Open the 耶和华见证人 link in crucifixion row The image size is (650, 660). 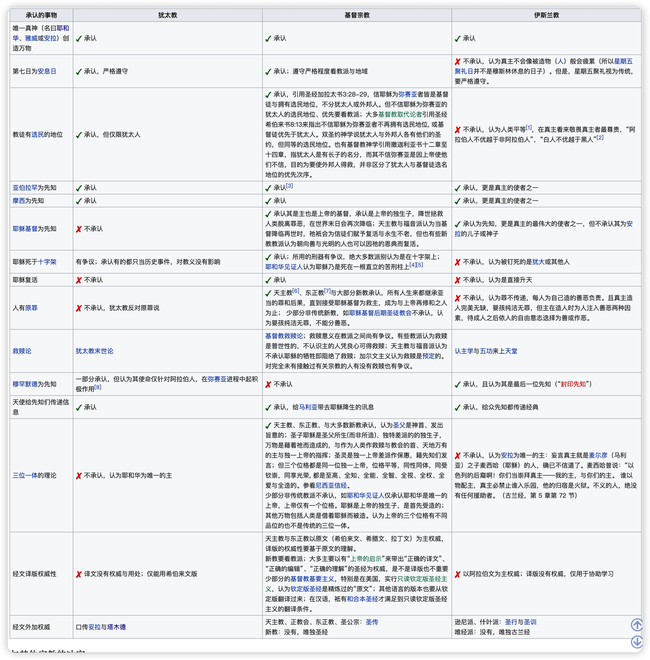pos(284,267)
